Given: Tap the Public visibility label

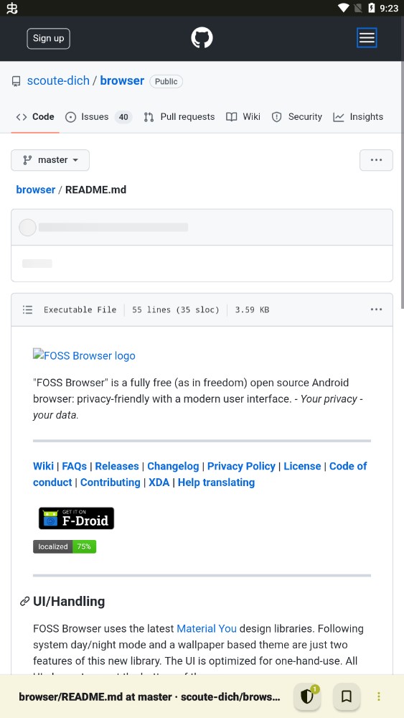Looking at the screenshot, I should coord(166,82).
